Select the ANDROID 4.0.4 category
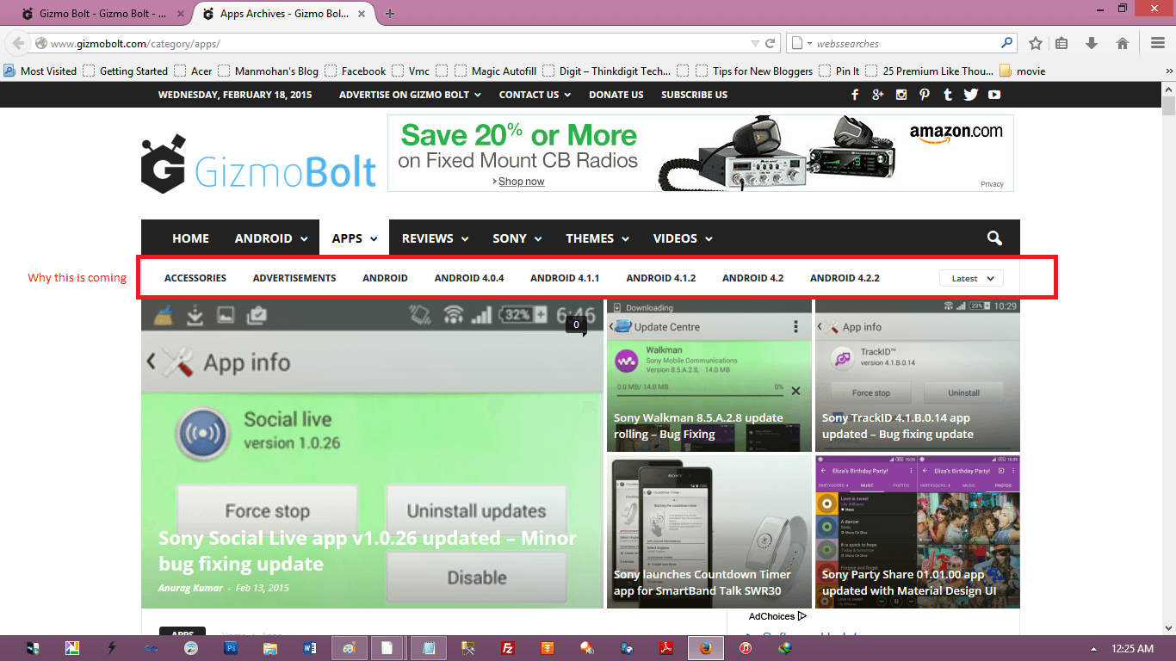Viewport: 1176px width, 661px height. click(469, 278)
